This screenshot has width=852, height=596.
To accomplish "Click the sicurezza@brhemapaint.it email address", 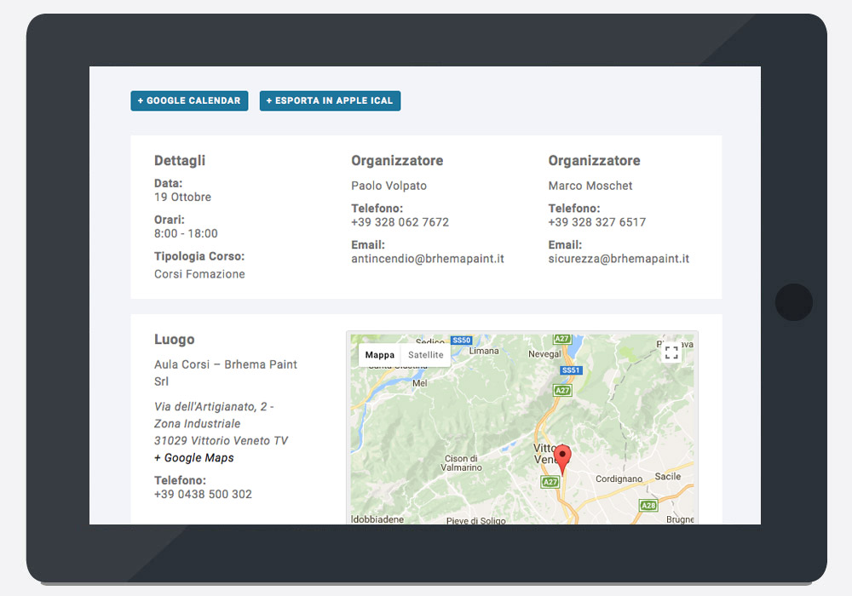I will 619,259.
